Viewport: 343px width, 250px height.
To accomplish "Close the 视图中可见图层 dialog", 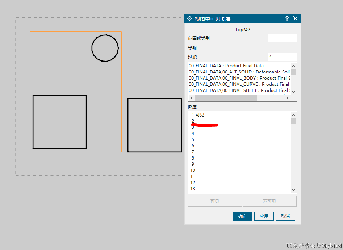I will pyautogui.click(x=295, y=18).
